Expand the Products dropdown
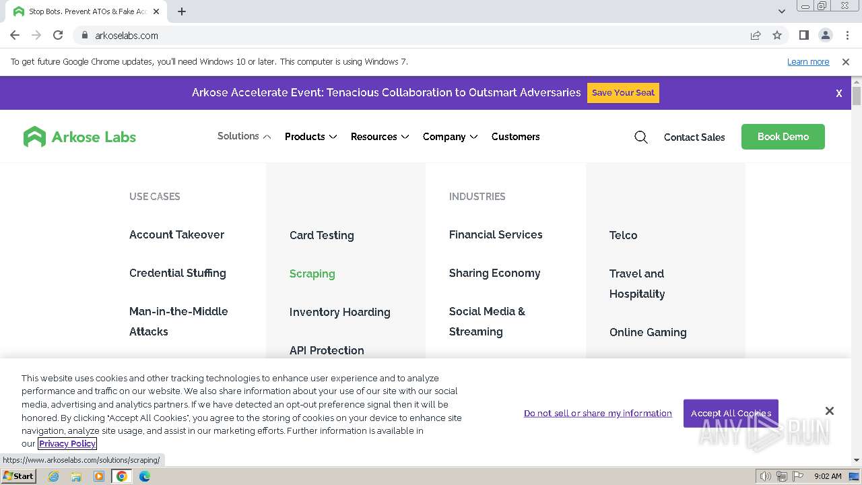Screen dimensions: 862x485 click(310, 137)
